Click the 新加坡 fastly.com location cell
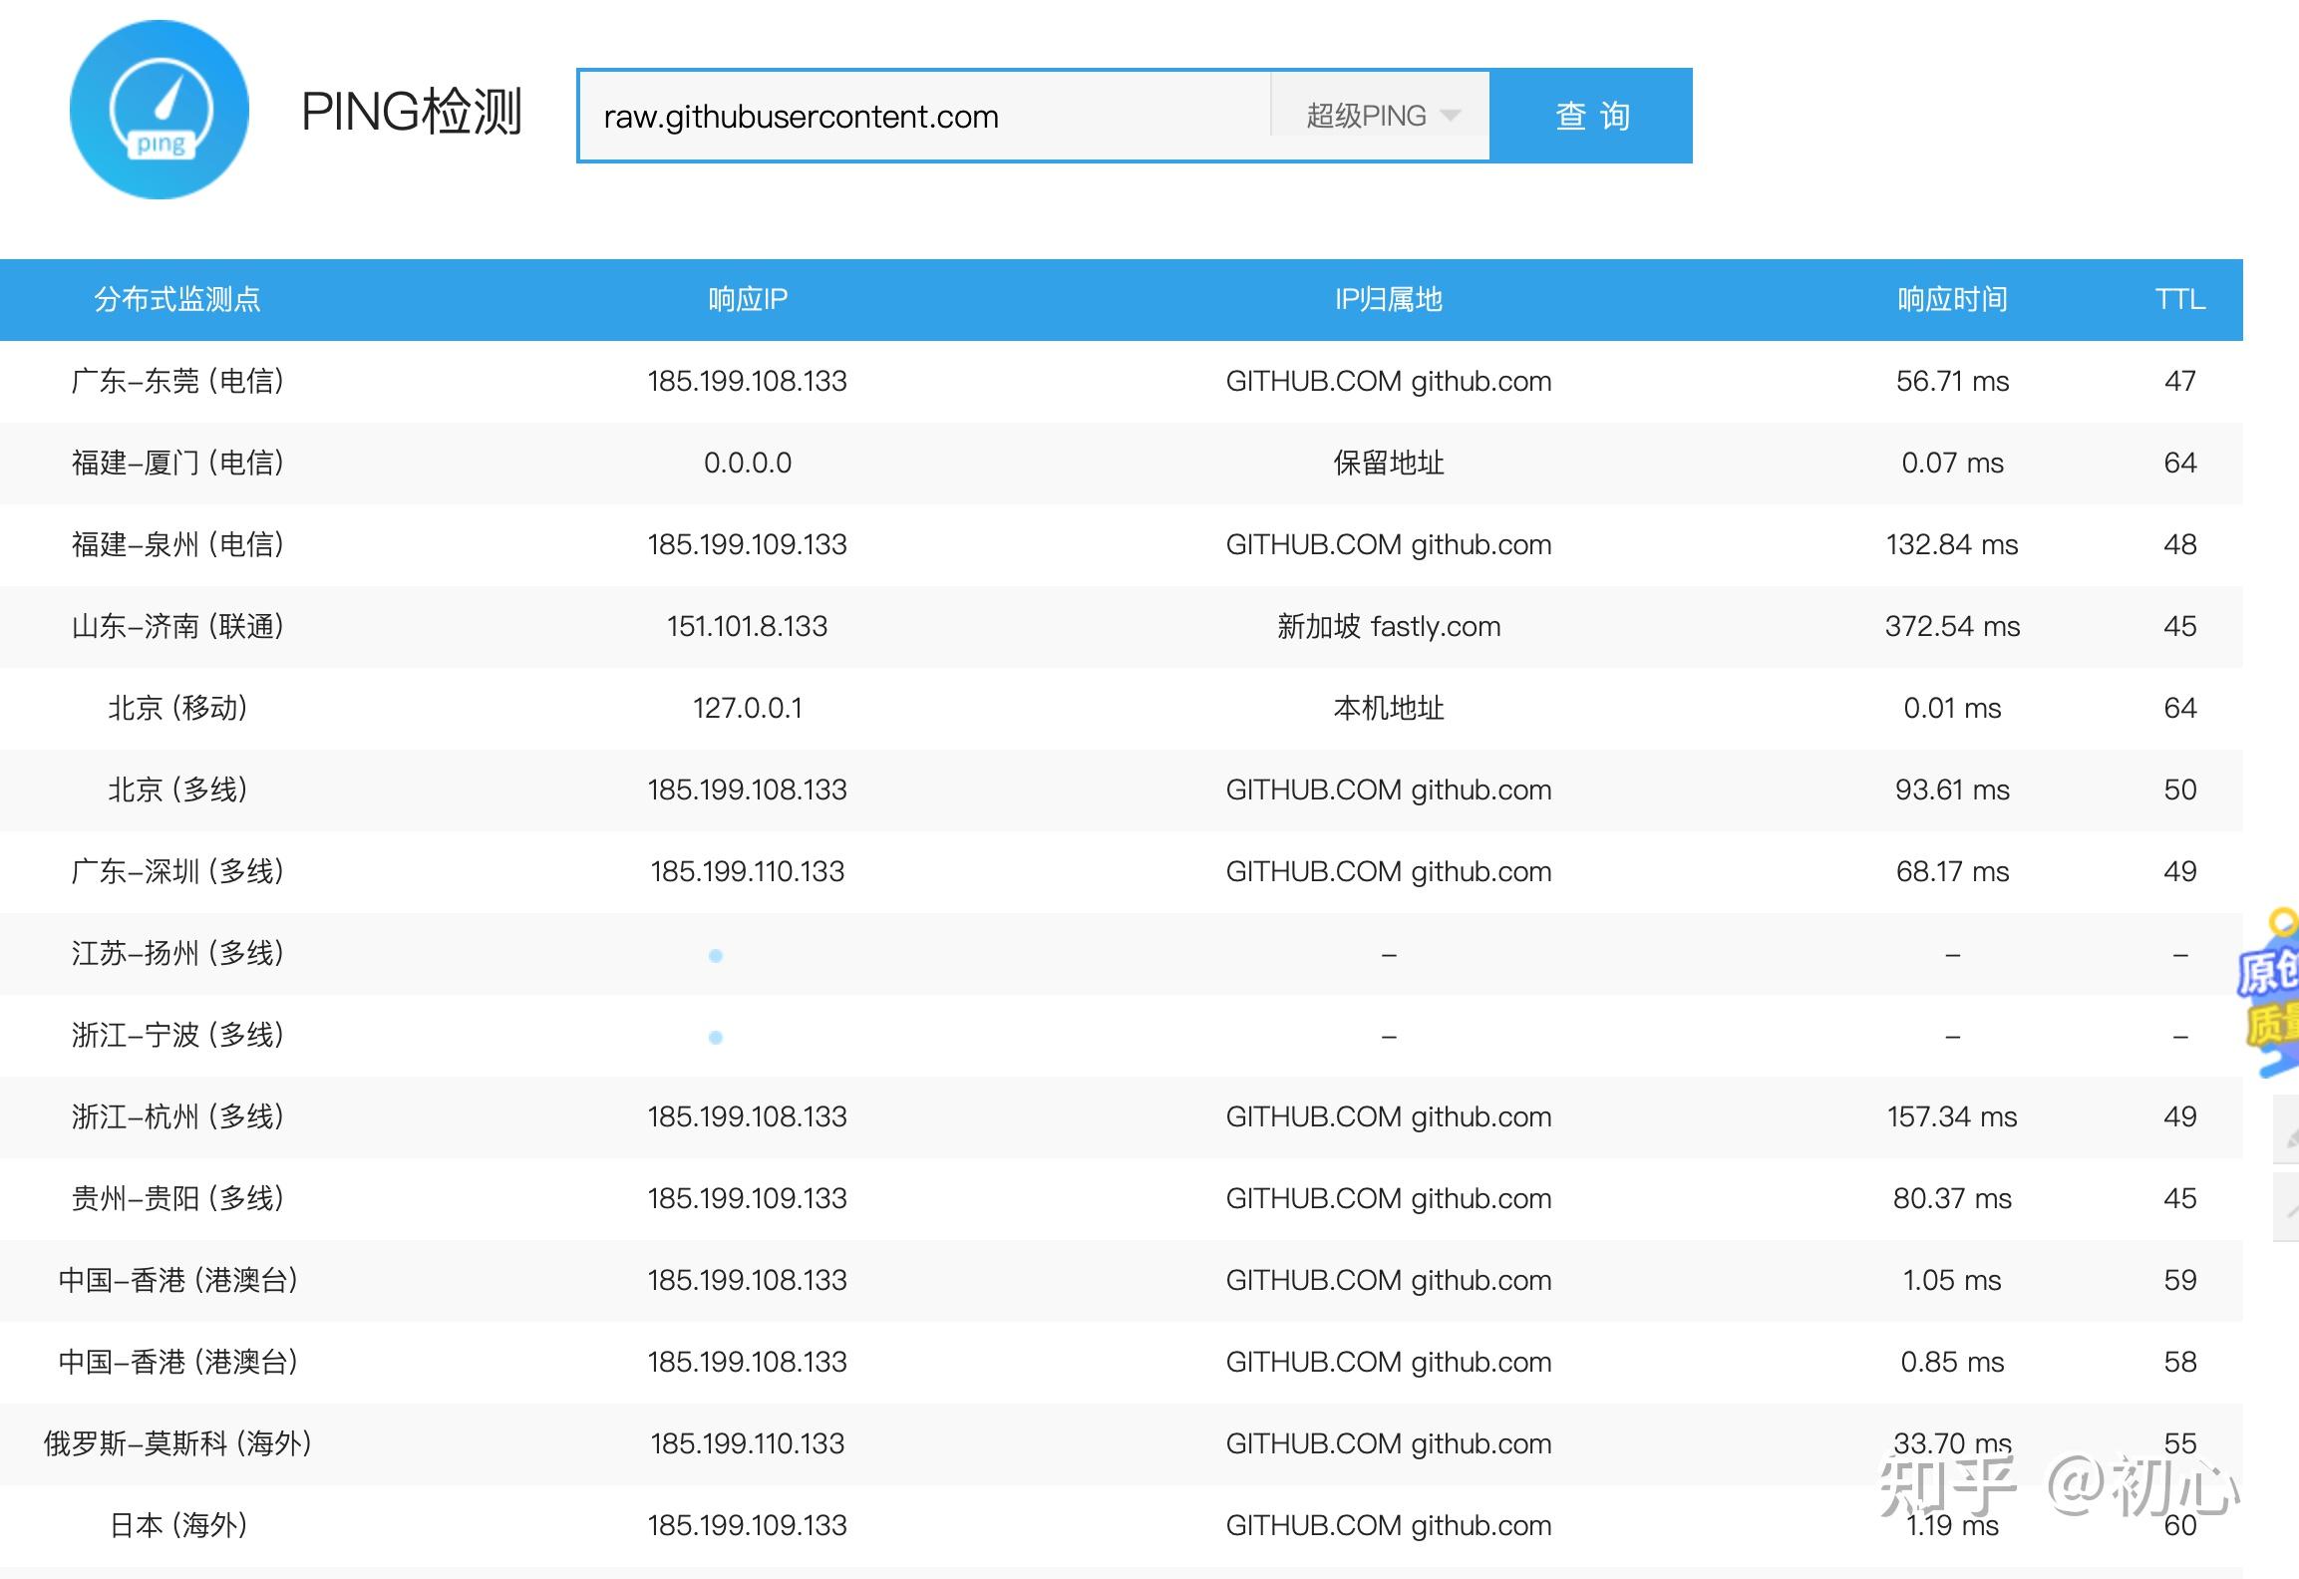Screen dimensions: 2299x1579 pos(1389,626)
